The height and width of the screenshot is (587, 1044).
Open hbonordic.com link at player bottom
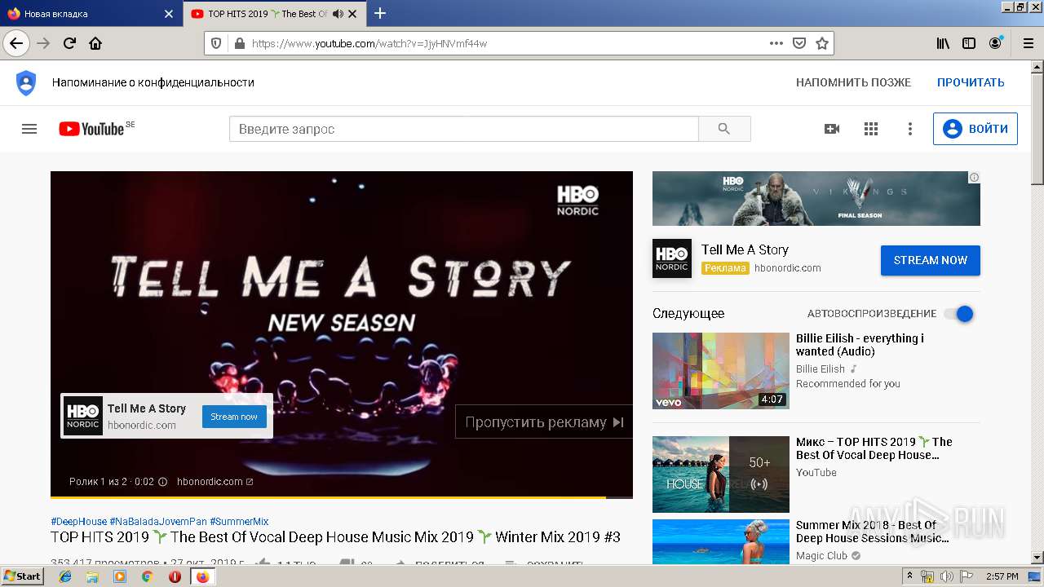[x=215, y=482]
